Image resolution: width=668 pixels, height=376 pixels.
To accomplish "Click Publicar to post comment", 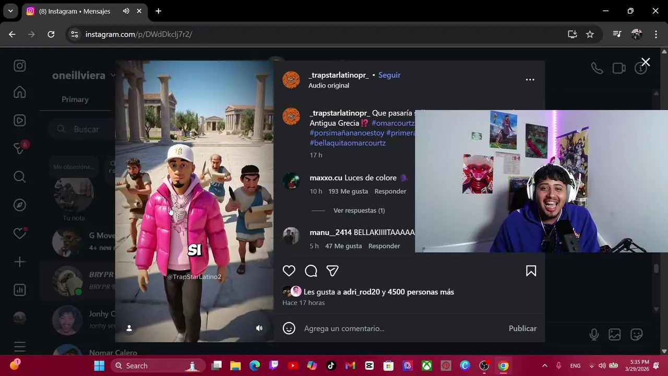I will [522, 328].
